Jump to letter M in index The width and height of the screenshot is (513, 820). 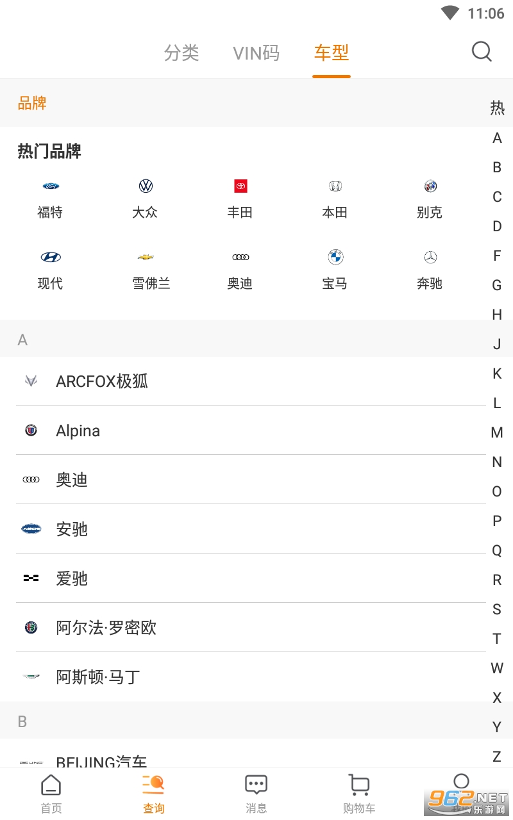click(497, 432)
